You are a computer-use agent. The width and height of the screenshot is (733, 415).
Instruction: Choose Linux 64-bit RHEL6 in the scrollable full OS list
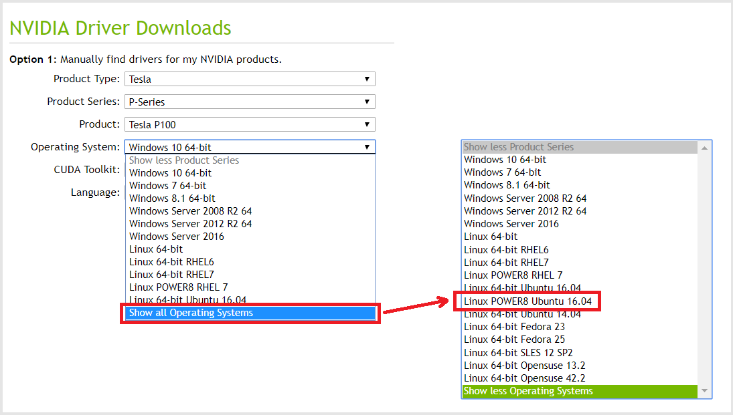click(580, 250)
